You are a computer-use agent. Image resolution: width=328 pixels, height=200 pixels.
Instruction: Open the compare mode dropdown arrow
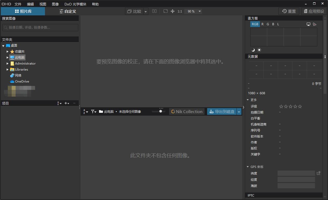click(x=146, y=11)
